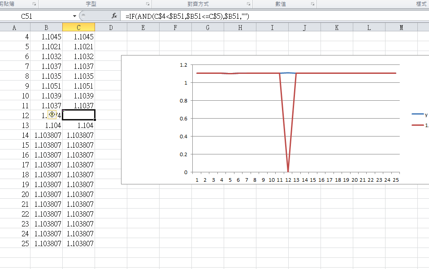Click the 字型 ribbon group label
This screenshot has width=429, height=269.
[x=91, y=4]
